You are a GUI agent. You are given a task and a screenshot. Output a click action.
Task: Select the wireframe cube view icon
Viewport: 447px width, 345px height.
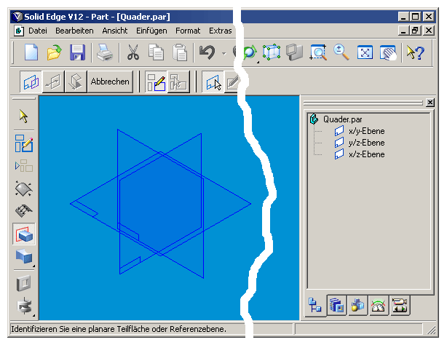coord(271,52)
